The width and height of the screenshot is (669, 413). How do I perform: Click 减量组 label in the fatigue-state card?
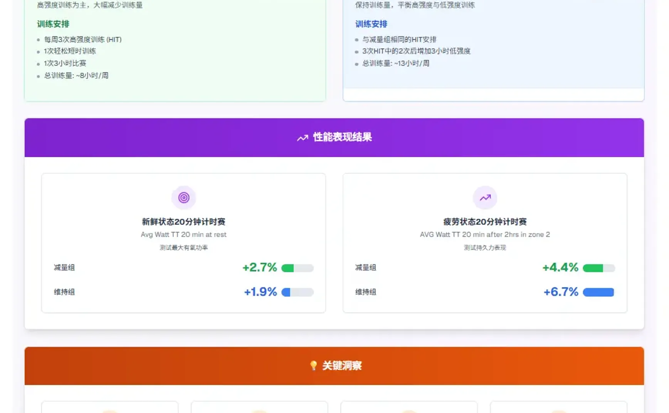pyautogui.click(x=365, y=267)
